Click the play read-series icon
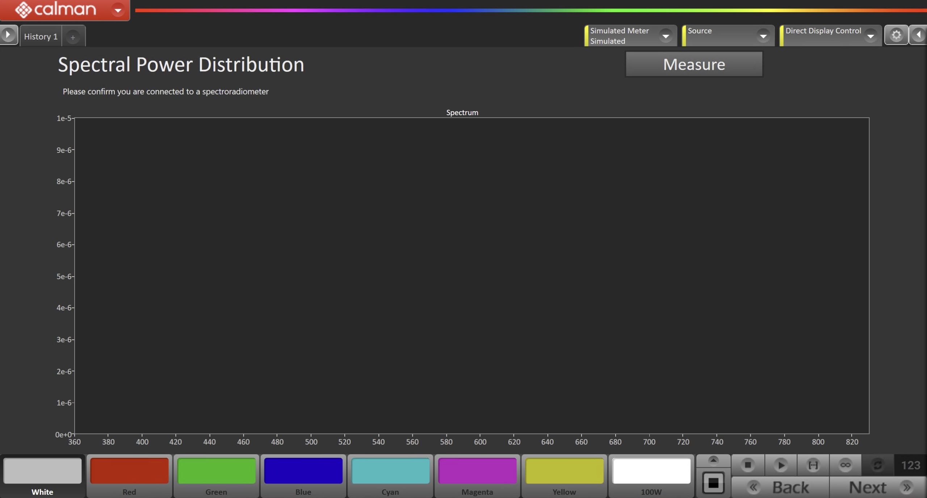927x498 pixels. coord(780,465)
